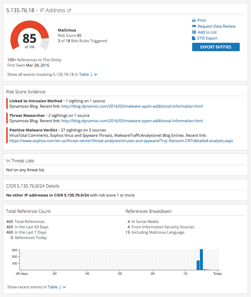The height and width of the screenshot is (297, 251).
Task: Open the Sophos Troj-Ransom-CRT analysis link
Action: [121, 141]
